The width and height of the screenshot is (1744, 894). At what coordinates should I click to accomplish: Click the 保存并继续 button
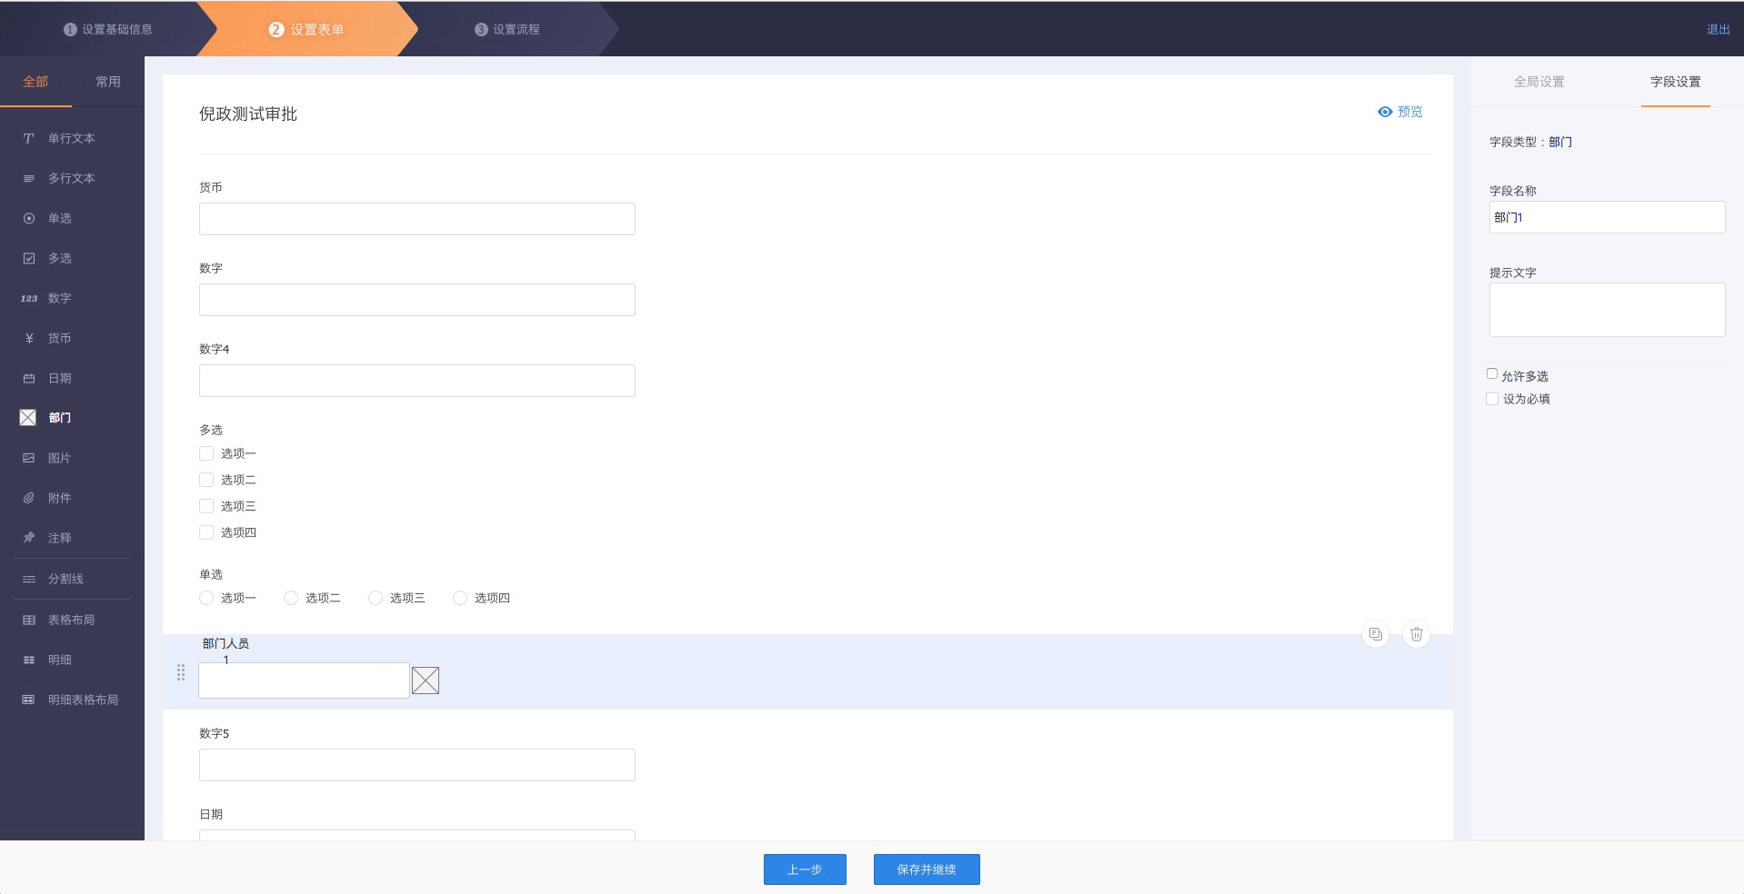click(x=927, y=869)
